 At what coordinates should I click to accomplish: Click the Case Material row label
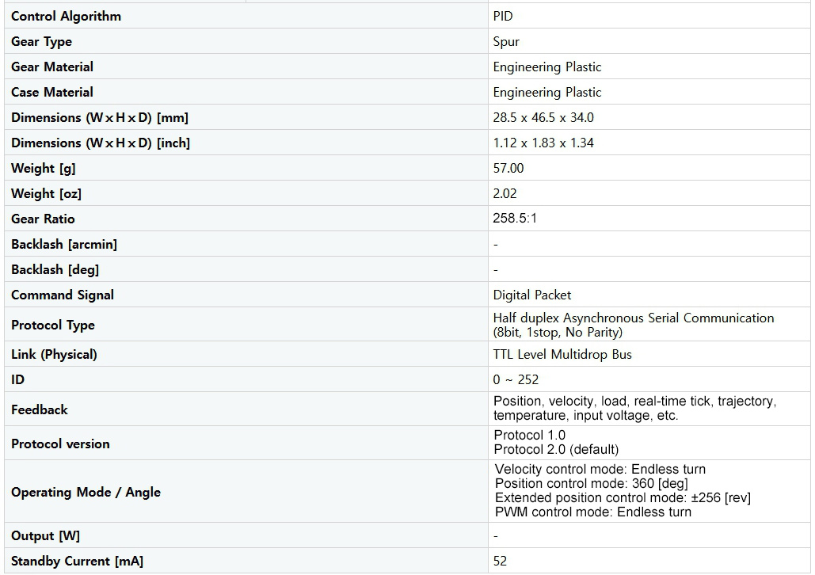pyautogui.click(x=52, y=92)
